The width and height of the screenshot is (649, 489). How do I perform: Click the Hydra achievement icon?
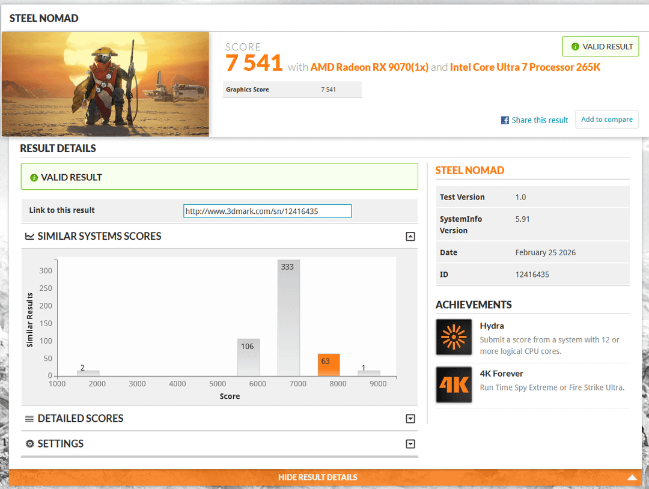pos(454,337)
